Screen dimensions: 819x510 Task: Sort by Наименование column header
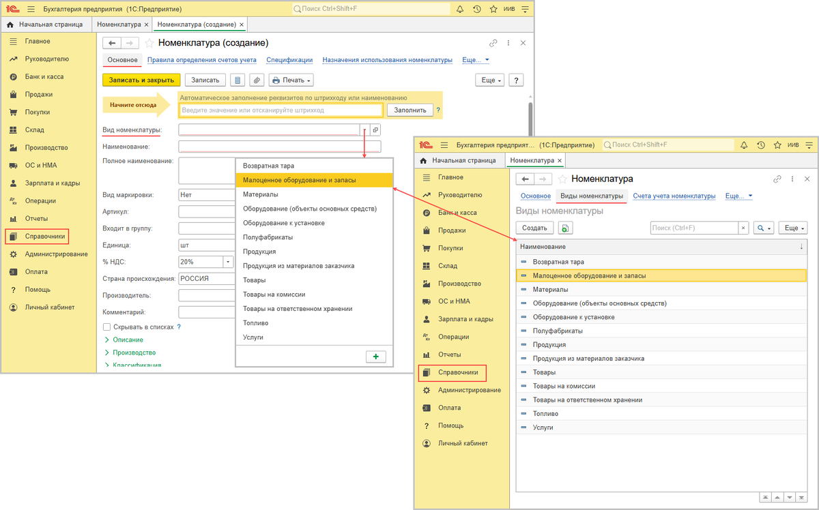[661, 246]
